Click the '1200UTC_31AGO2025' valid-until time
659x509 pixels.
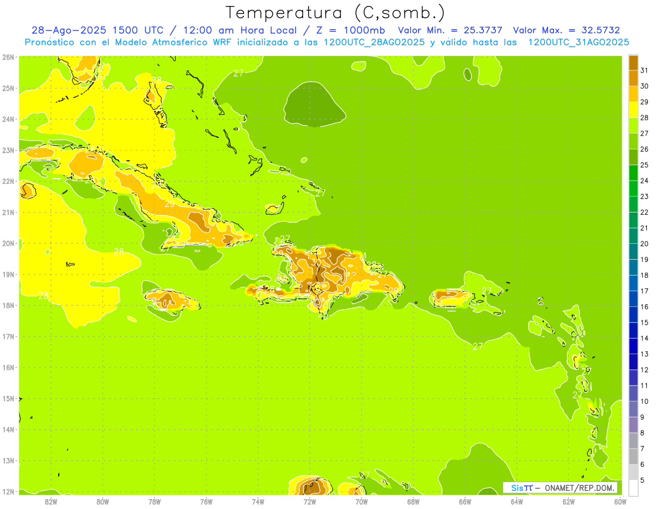click(x=578, y=42)
